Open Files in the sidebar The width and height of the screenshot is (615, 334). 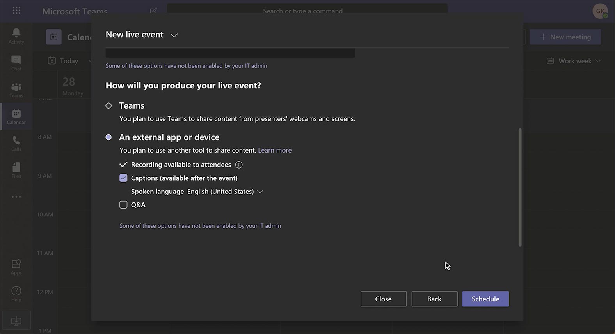pyautogui.click(x=16, y=171)
